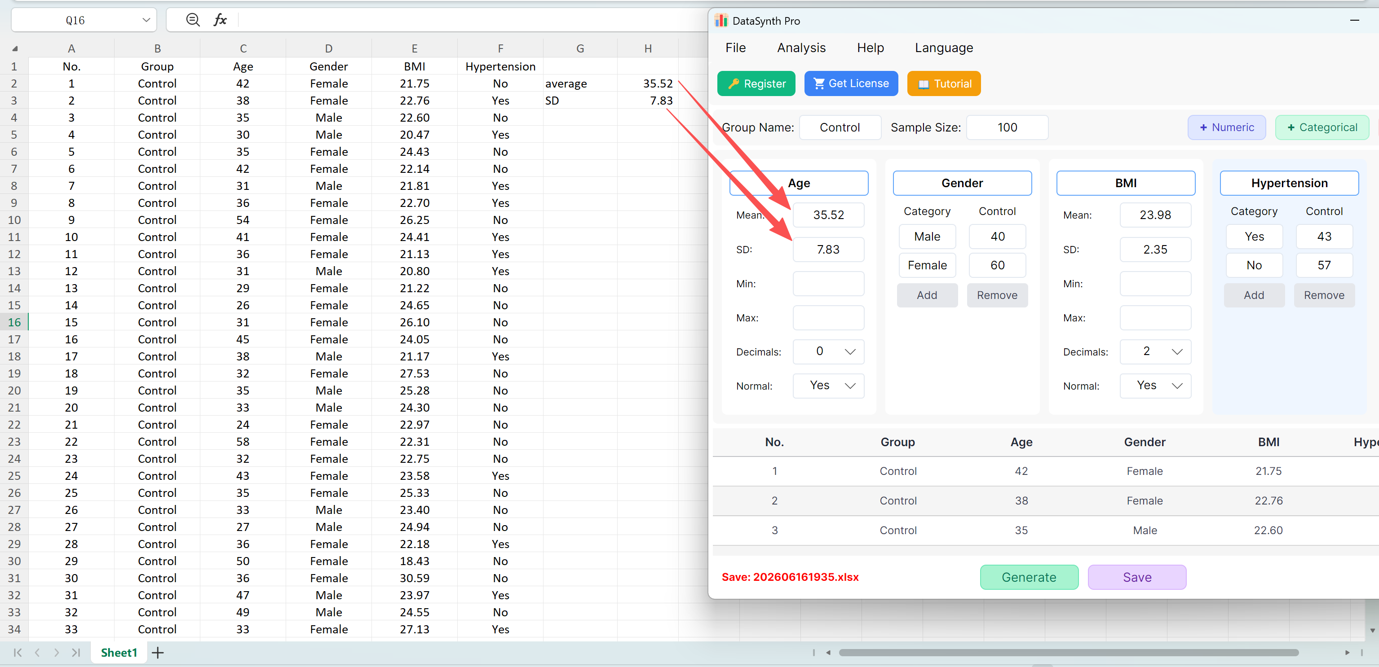Image resolution: width=1379 pixels, height=667 pixels.
Task: Go to first sheet navigation arrow
Action: click(x=18, y=652)
